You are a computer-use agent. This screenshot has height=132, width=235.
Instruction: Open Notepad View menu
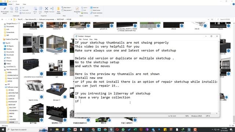[91, 39]
